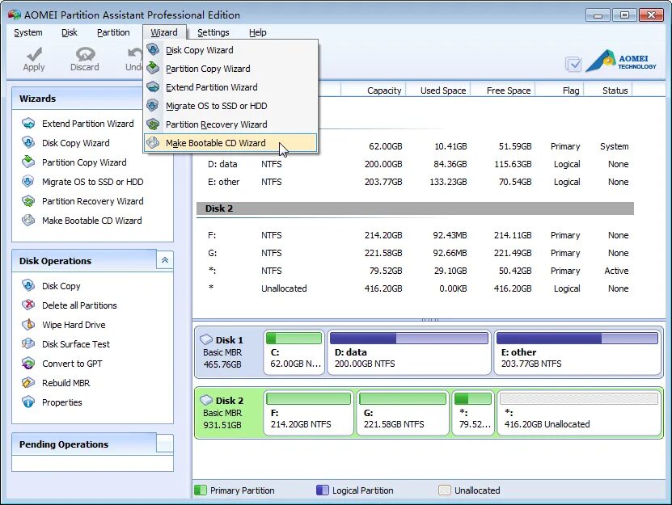Click the Disk Copy operation icon
This screenshot has height=505, width=672.
28,286
